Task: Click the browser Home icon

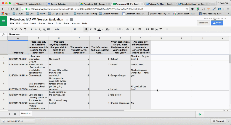Action: [x=17, y=9]
